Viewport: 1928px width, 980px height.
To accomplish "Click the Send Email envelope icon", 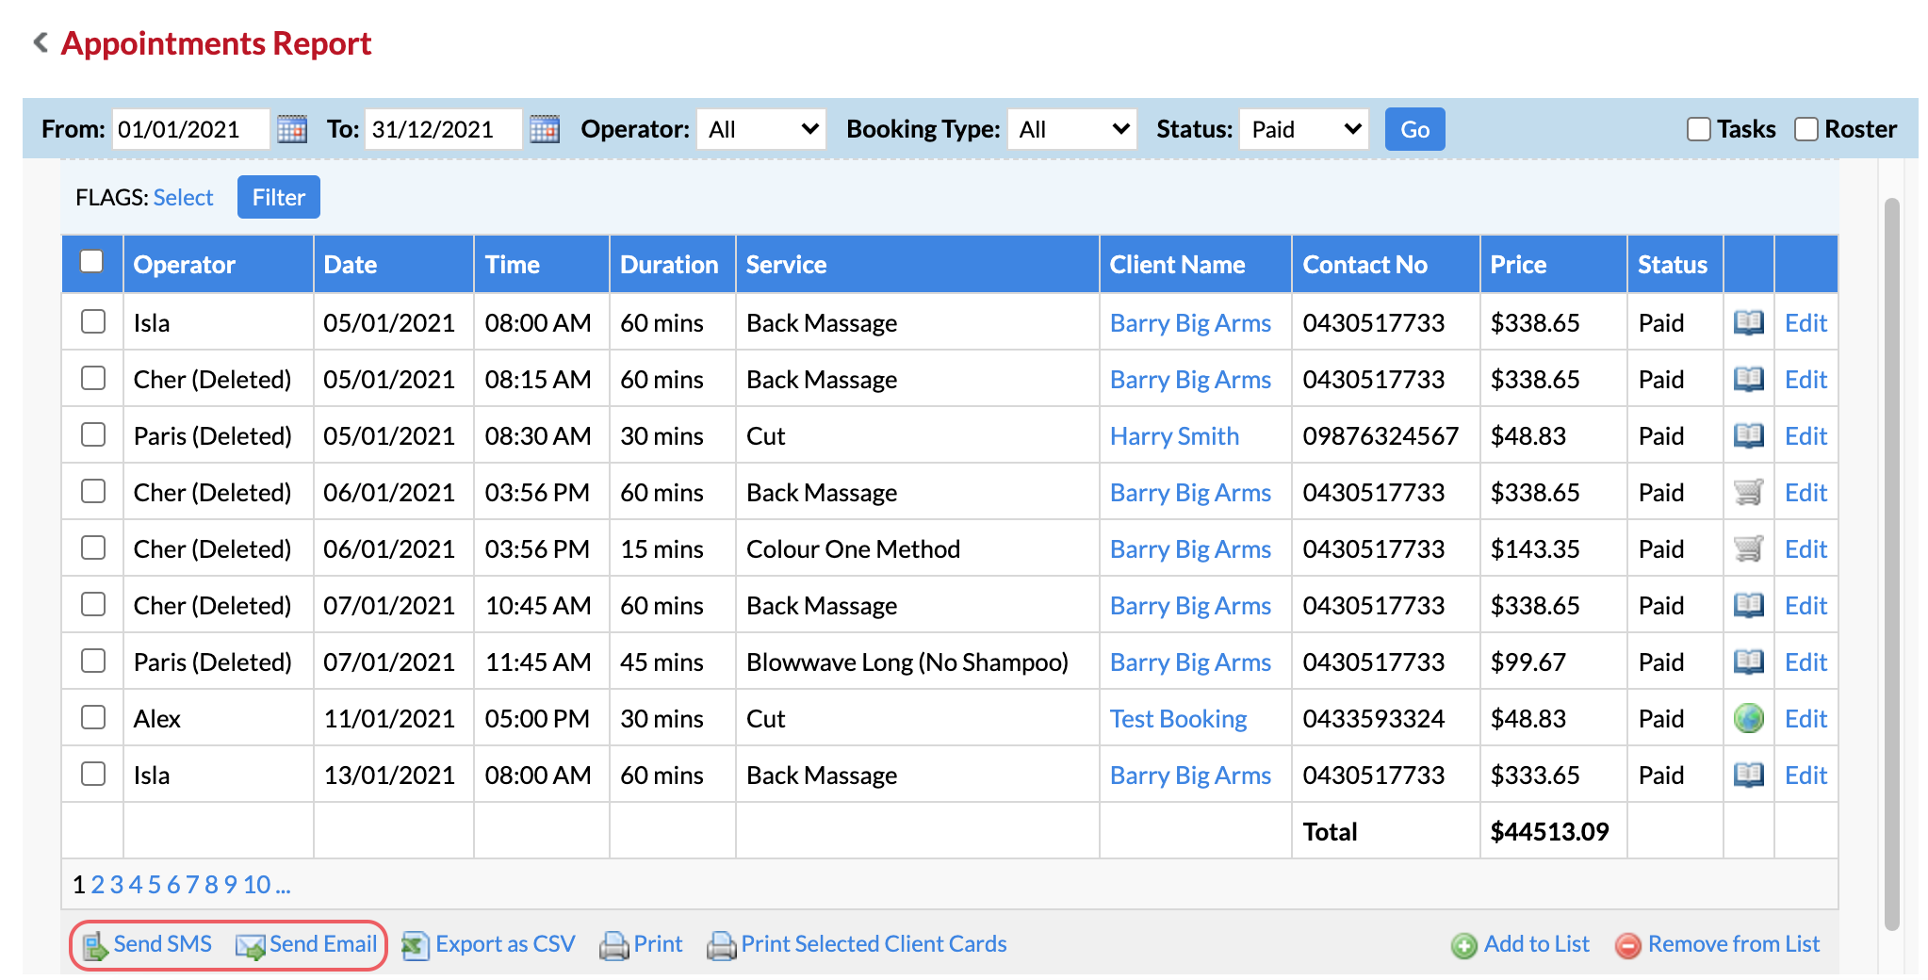I will tap(251, 946).
